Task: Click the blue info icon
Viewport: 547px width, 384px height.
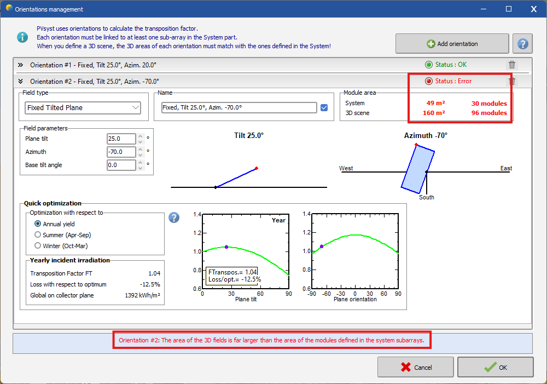Action: 22,37
